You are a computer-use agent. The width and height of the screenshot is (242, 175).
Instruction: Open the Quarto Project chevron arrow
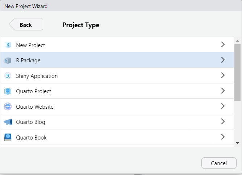(223, 91)
